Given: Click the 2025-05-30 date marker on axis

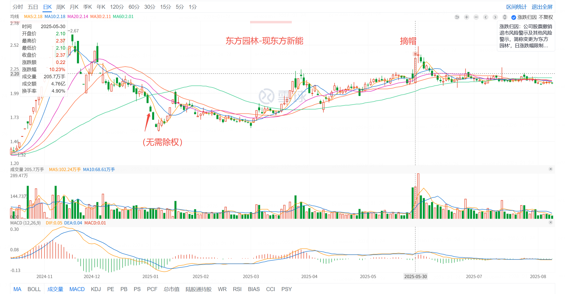Looking at the screenshot, I should point(415,276).
